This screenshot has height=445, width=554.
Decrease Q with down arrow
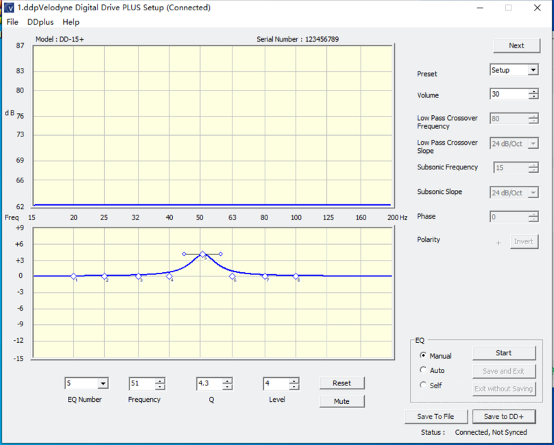pyautogui.click(x=227, y=386)
